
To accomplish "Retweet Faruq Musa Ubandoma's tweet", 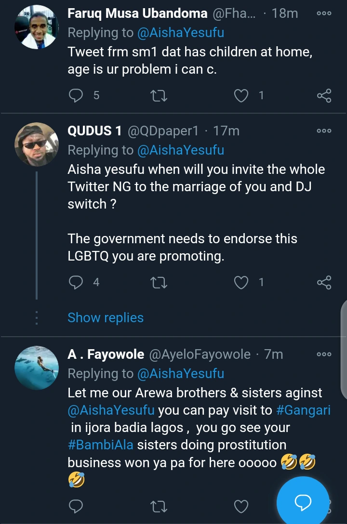I will click(x=159, y=95).
